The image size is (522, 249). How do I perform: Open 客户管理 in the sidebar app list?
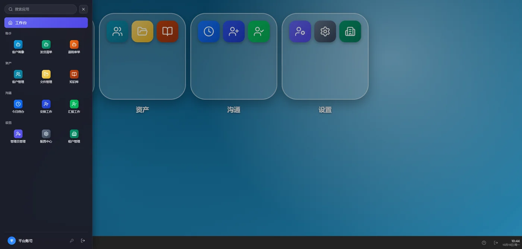coord(18,77)
